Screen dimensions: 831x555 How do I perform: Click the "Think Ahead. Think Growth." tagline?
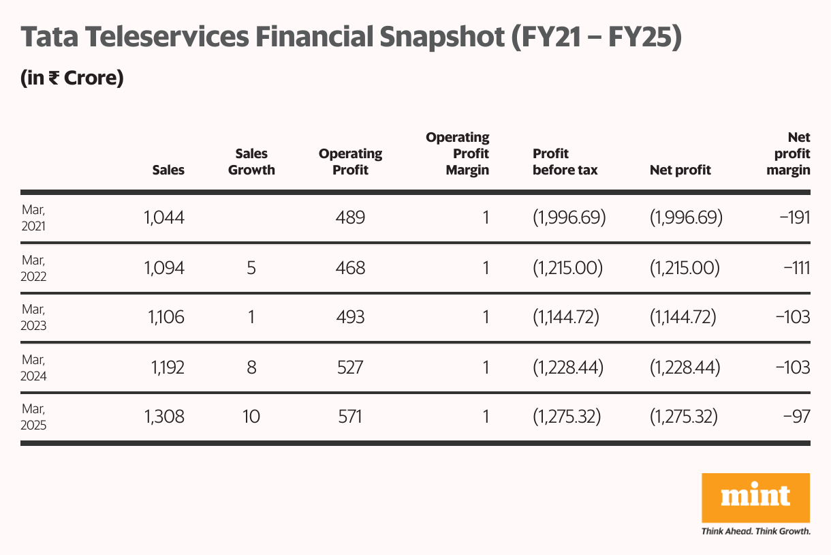(x=755, y=530)
